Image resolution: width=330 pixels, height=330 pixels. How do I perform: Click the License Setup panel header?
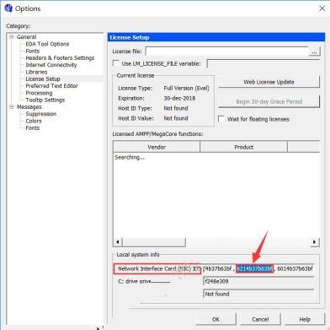click(x=216, y=37)
